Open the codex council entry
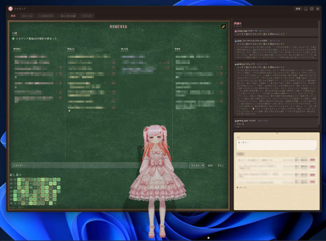The height and width of the screenshot is (241, 326). pos(276,49)
